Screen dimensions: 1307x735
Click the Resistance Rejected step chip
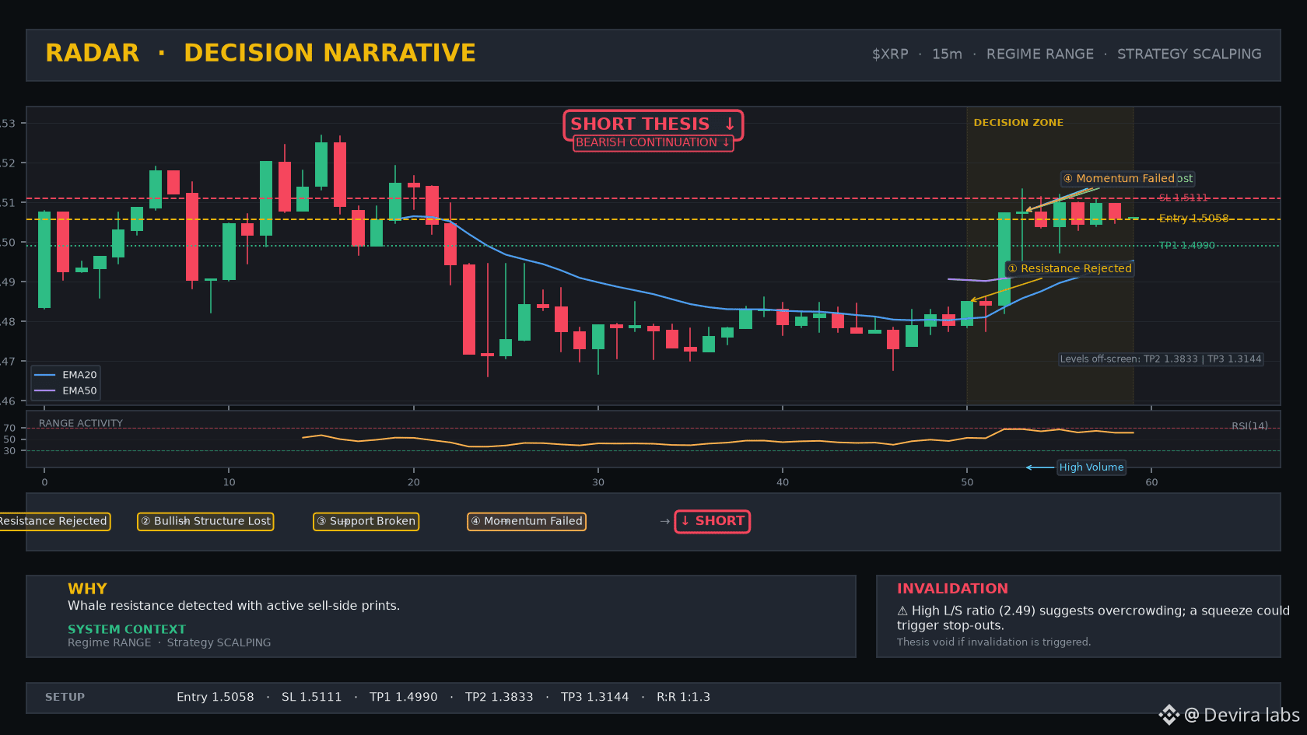[54, 521]
